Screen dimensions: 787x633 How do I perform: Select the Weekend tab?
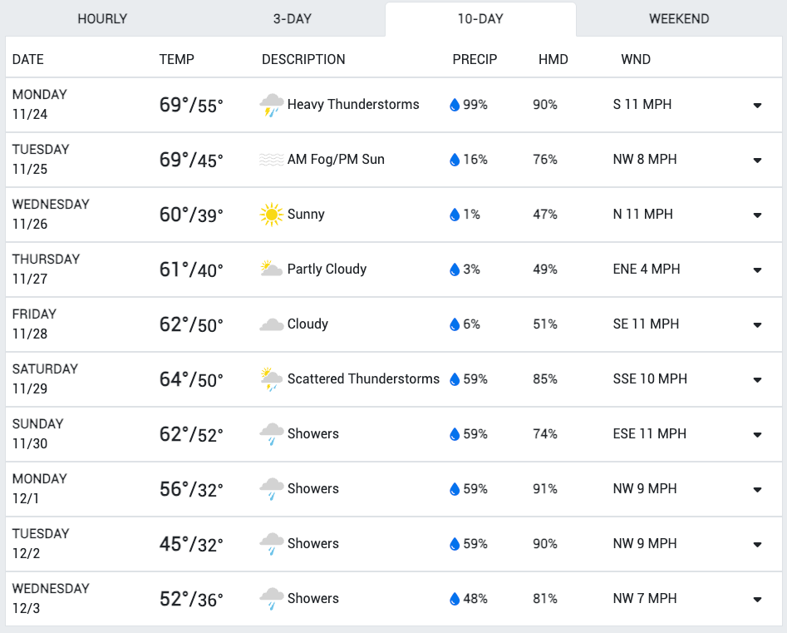679,19
